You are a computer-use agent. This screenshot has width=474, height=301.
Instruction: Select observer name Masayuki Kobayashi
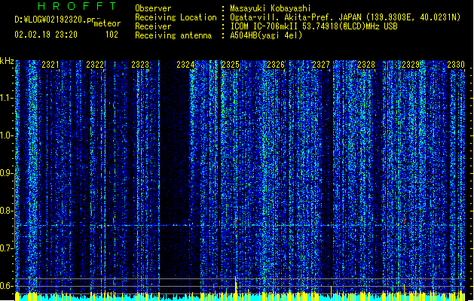click(271, 8)
